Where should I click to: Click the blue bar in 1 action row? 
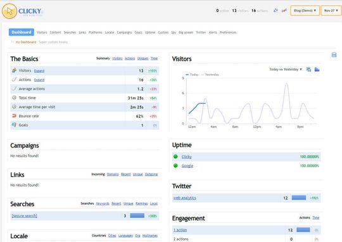coord(303,230)
